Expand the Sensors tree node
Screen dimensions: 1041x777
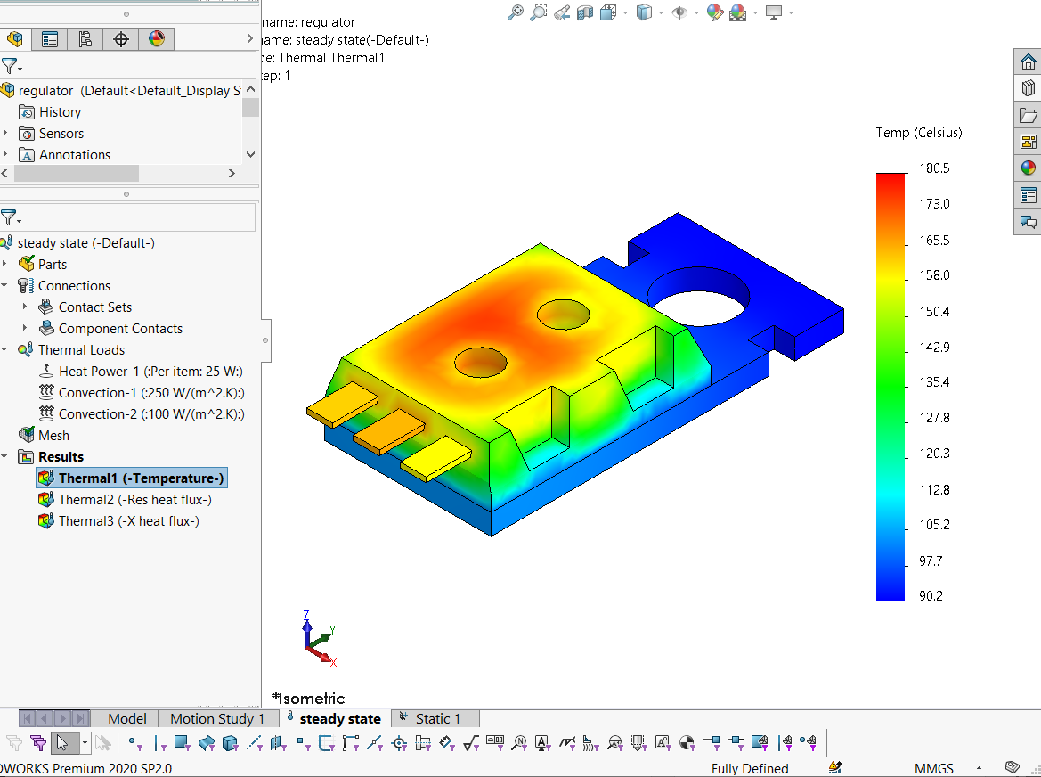5,134
